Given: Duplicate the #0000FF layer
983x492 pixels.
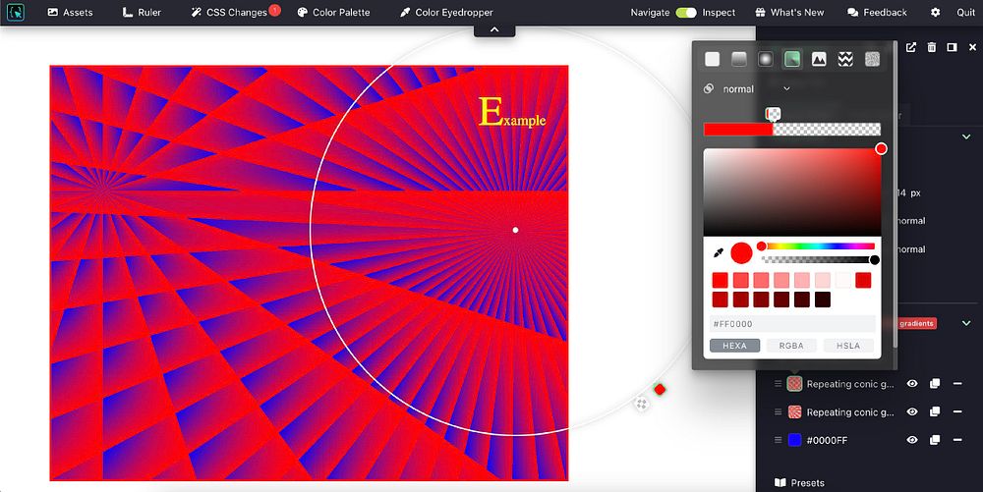Looking at the screenshot, I should click(x=935, y=440).
